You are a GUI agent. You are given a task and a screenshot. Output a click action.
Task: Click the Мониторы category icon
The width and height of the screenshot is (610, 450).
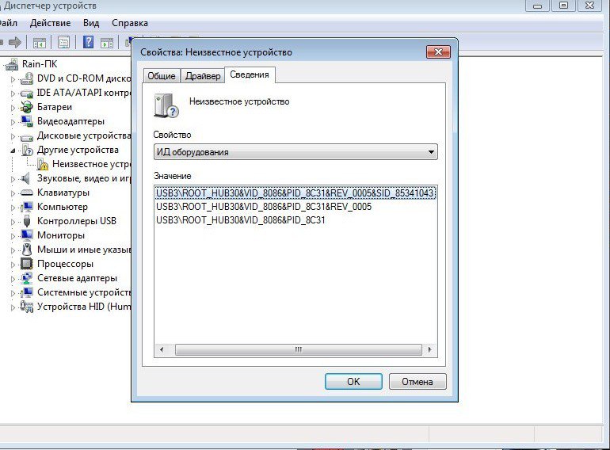tap(26, 235)
